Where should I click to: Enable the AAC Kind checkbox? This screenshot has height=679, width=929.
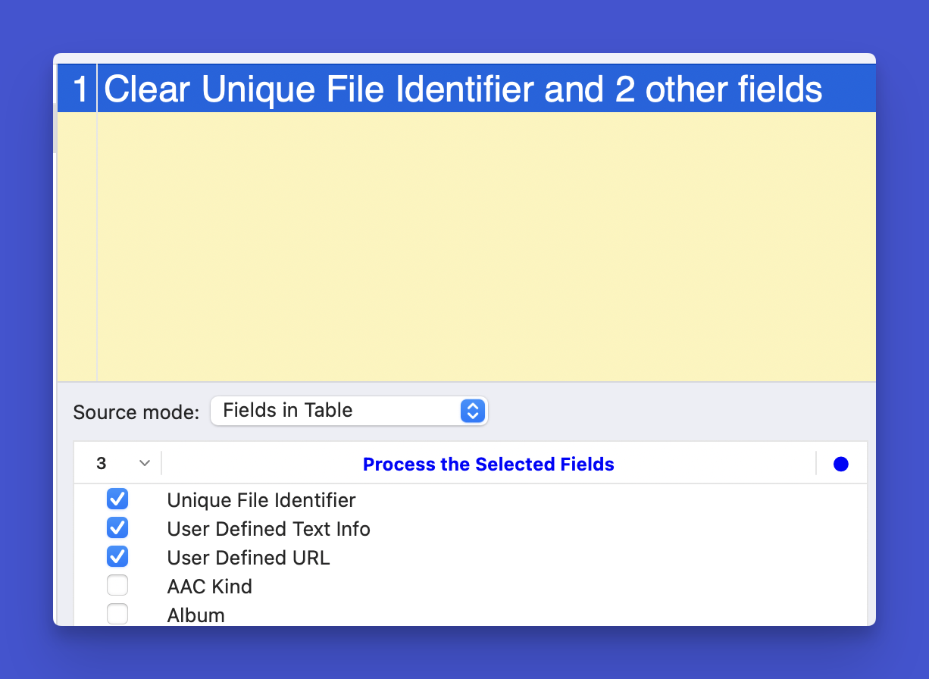click(x=117, y=586)
